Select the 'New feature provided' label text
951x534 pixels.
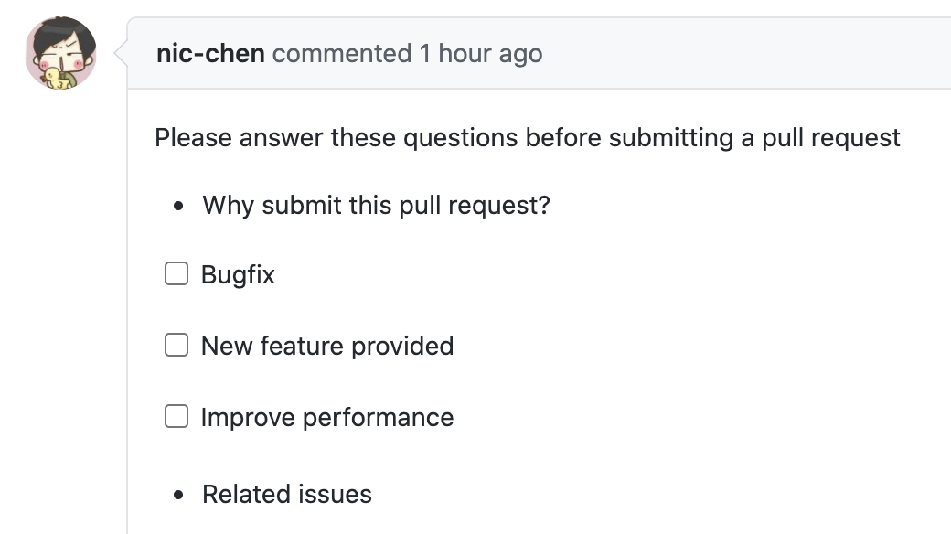click(327, 346)
